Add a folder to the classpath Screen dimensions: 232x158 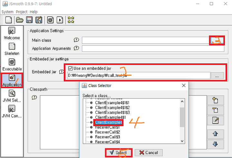point(216,100)
